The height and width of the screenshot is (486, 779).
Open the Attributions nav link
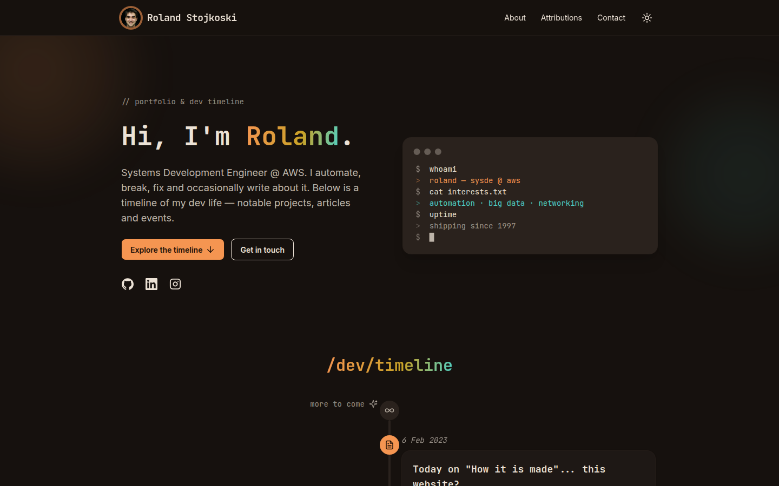(x=562, y=18)
